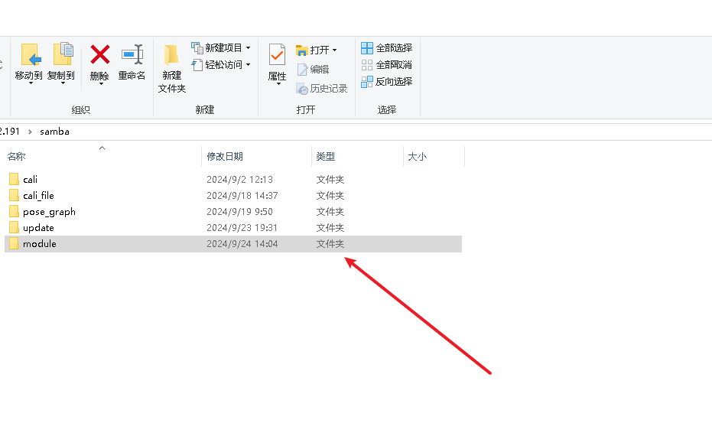Select the update folder

coord(233,227)
